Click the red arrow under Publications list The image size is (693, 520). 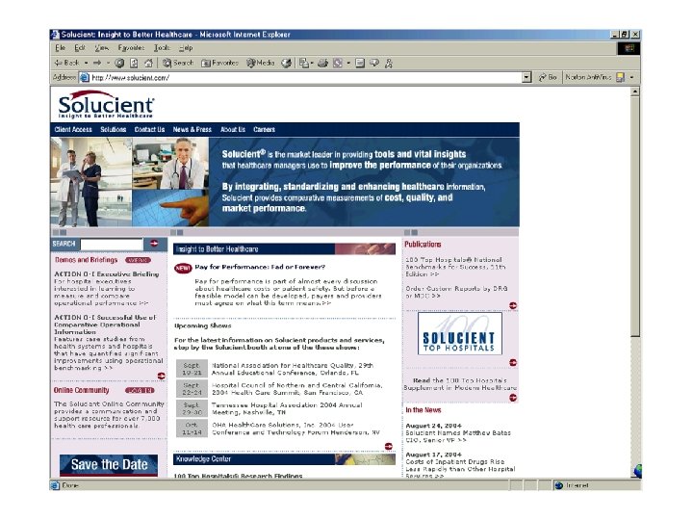click(x=513, y=305)
